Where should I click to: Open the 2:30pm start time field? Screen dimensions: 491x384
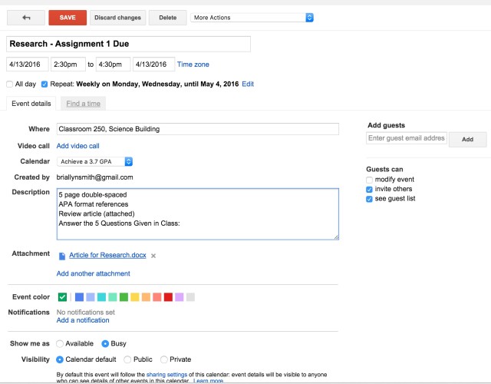(68, 65)
